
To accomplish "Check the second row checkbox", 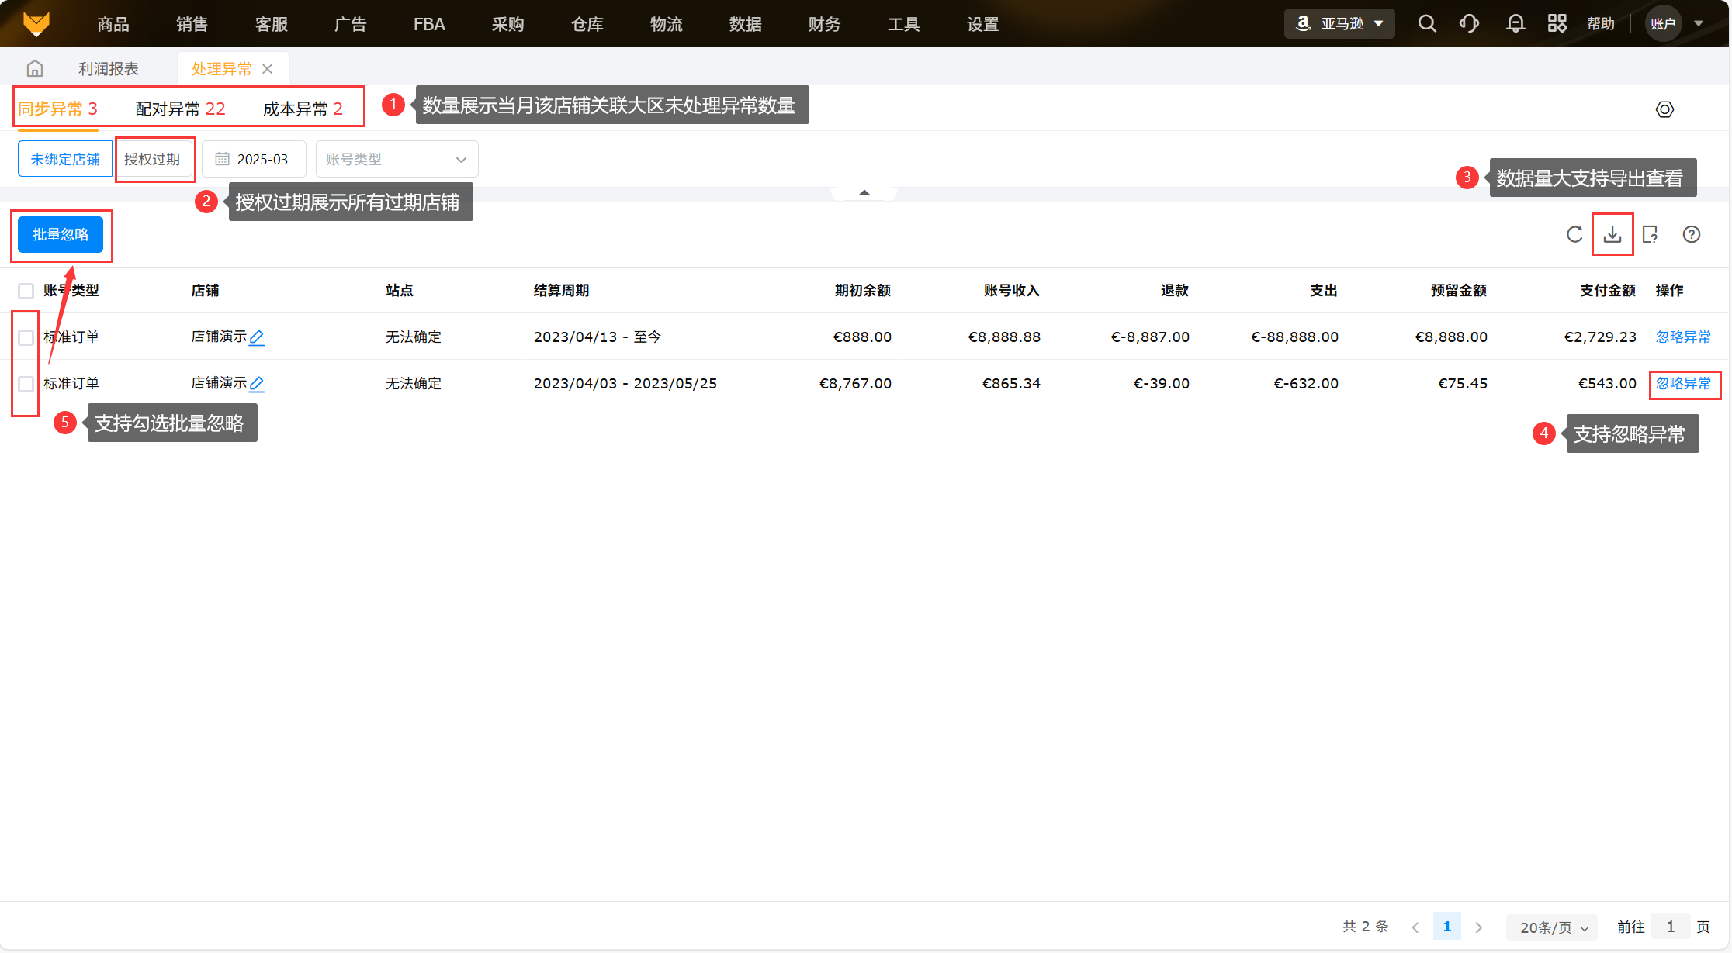I will 26,384.
